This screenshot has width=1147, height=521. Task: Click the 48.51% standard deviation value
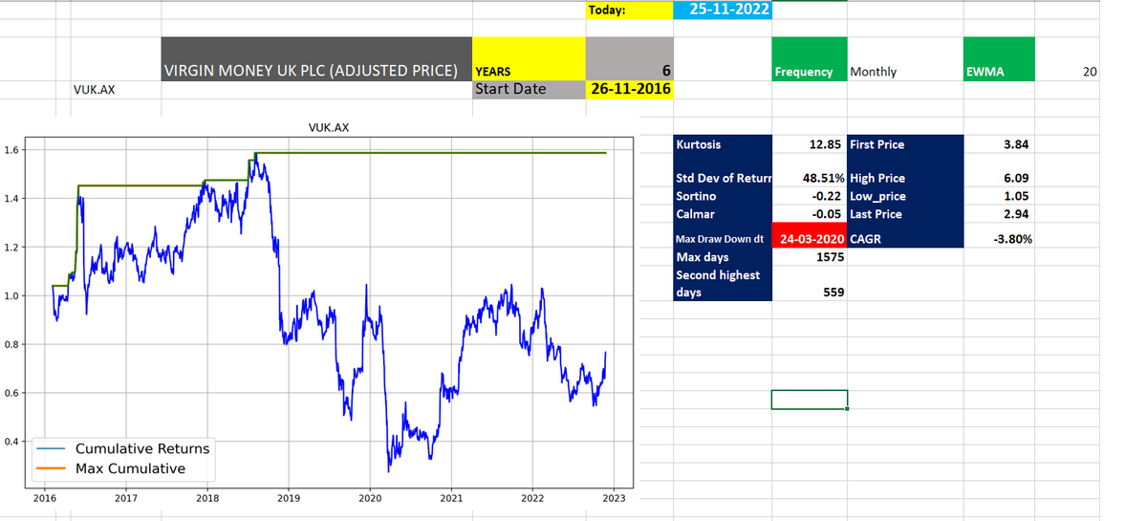pyautogui.click(x=810, y=178)
